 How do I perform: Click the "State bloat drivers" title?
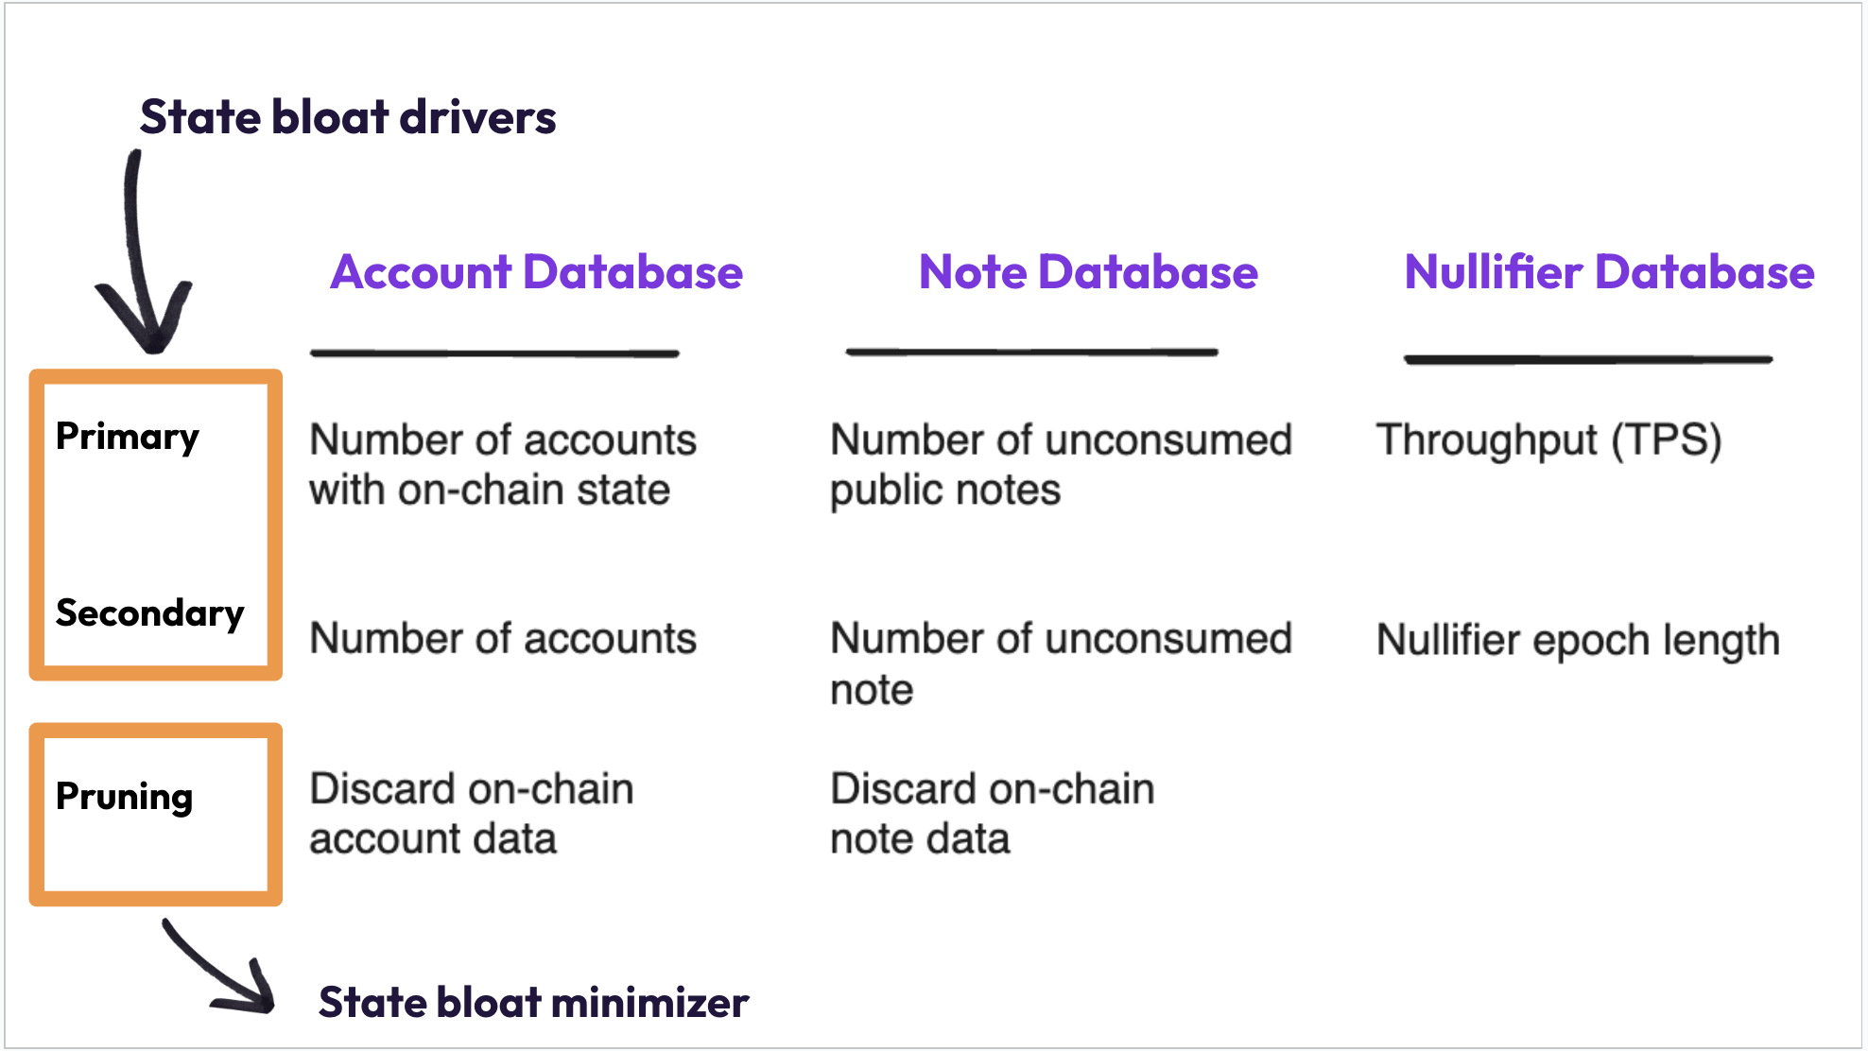pos(348,117)
